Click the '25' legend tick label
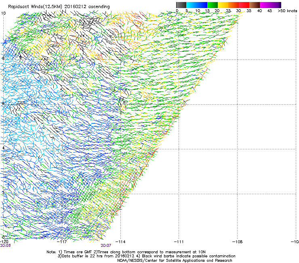 tap(228, 11)
